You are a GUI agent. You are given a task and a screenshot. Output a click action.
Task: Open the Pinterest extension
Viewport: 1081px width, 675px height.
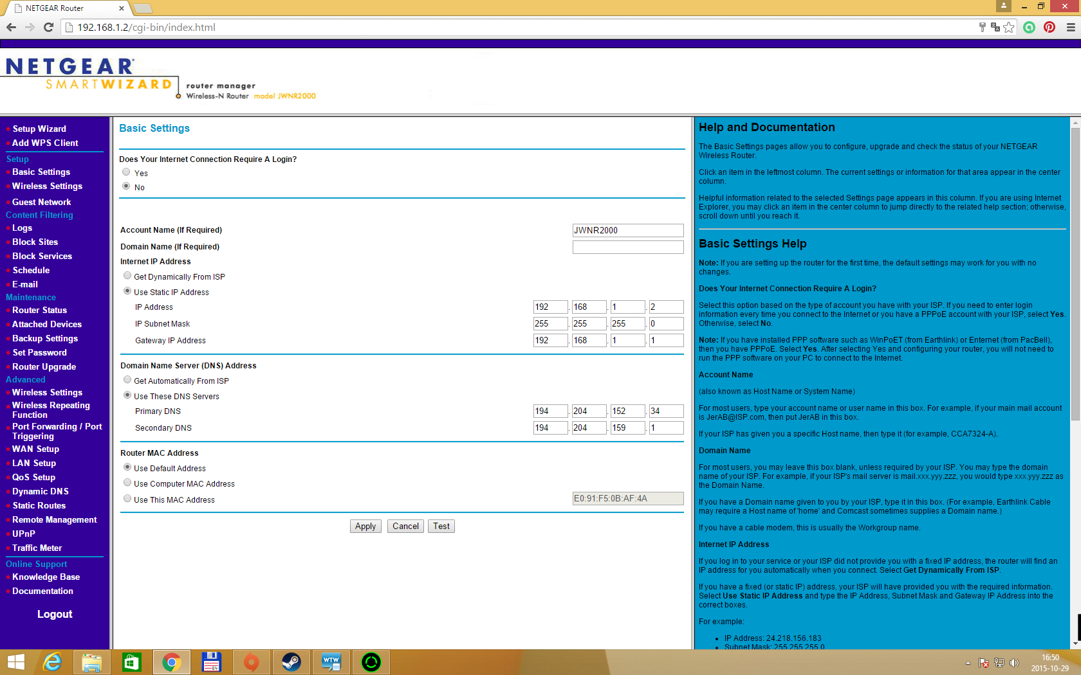pos(1049,27)
